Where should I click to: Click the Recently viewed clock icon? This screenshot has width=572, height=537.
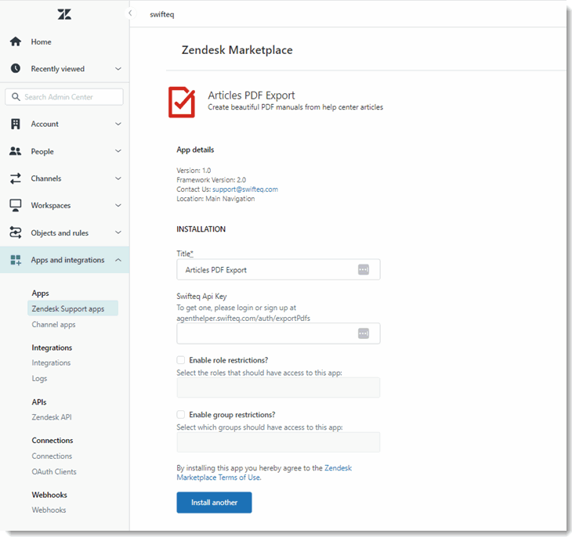(16, 68)
